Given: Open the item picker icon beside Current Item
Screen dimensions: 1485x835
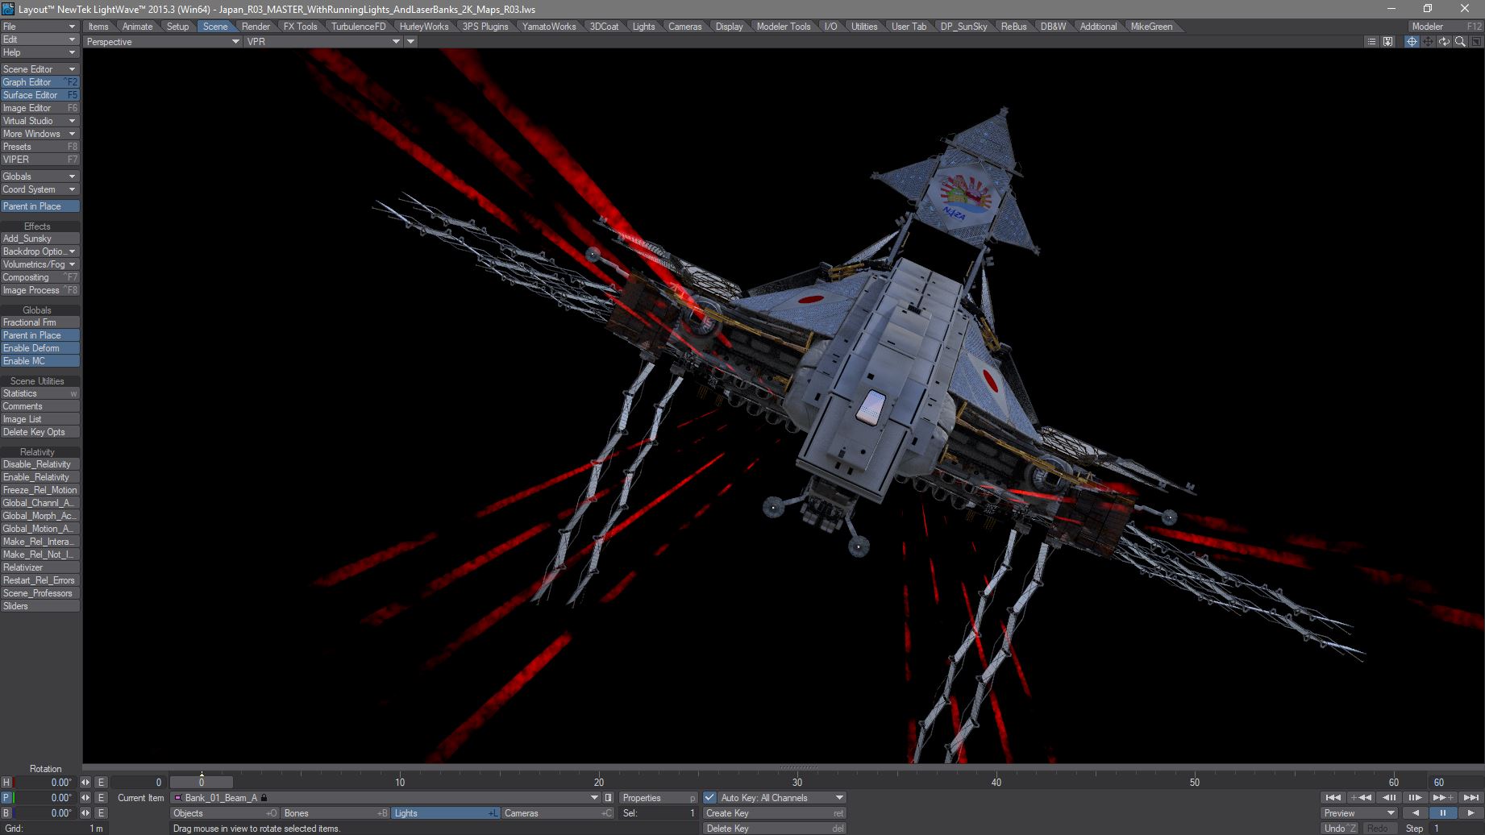Looking at the screenshot, I should (609, 798).
